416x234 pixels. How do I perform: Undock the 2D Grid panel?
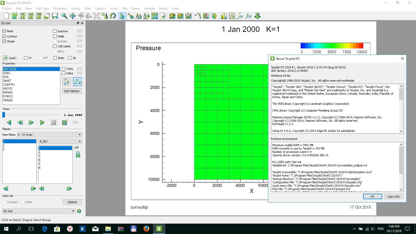[78, 23]
